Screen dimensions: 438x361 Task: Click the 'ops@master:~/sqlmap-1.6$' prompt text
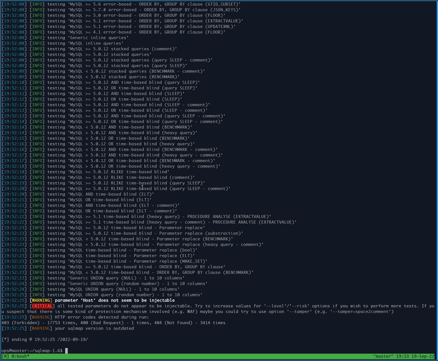click(32, 351)
